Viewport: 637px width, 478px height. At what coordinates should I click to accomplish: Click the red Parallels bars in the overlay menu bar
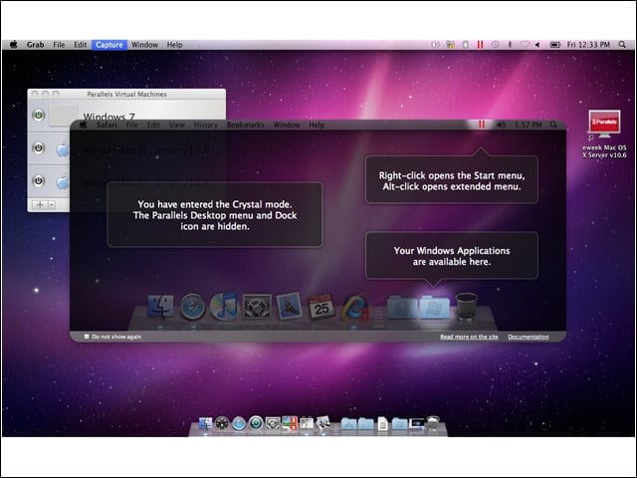click(482, 124)
